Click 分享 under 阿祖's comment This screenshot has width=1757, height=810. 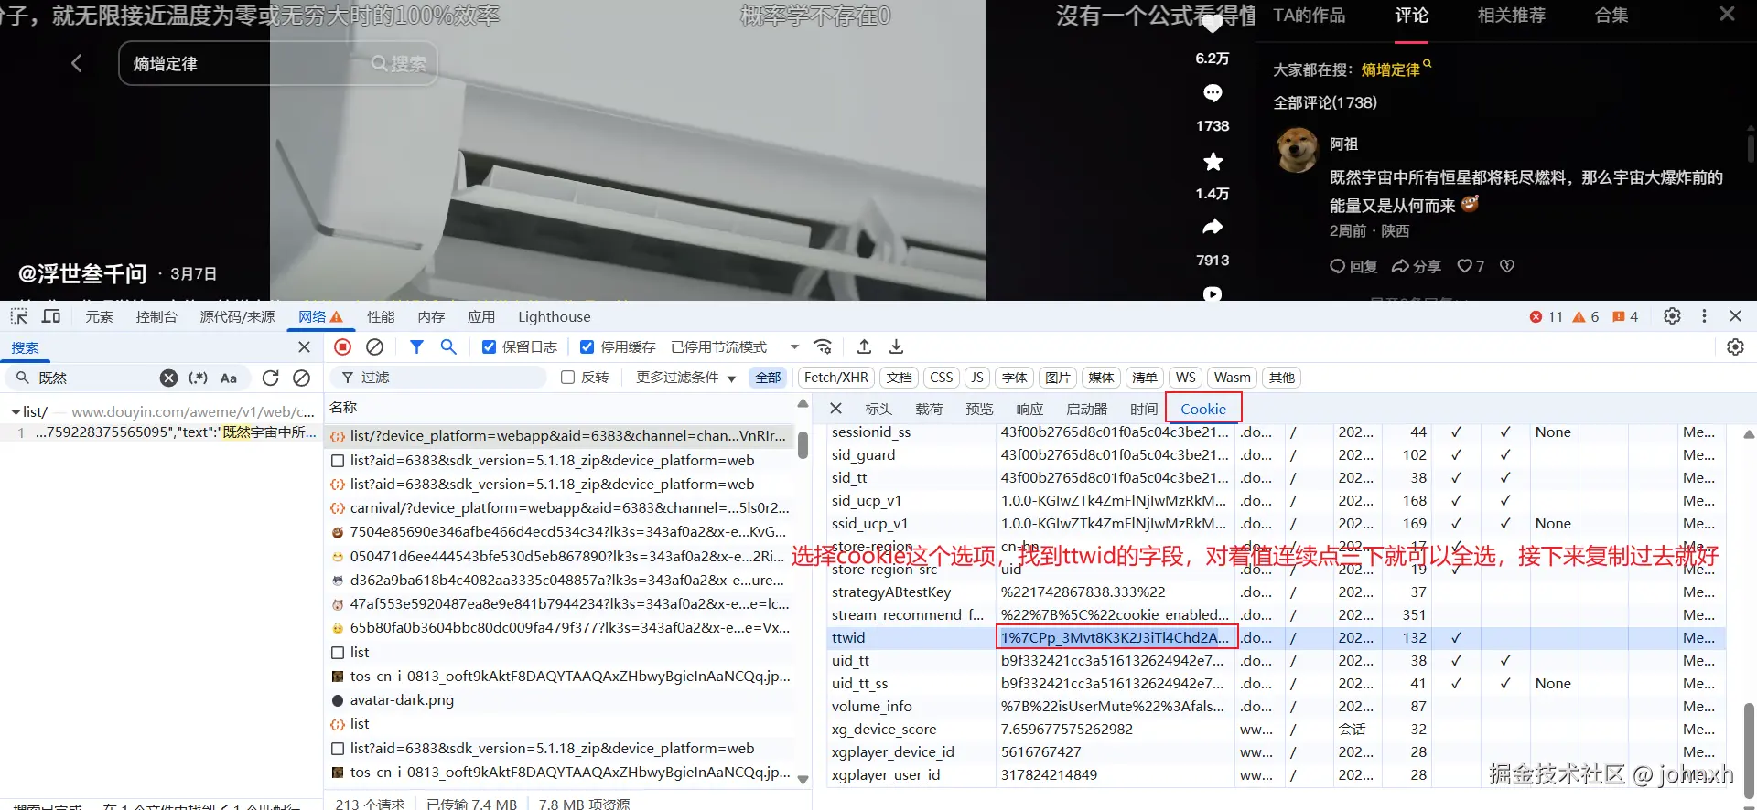[x=1417, y=266]
